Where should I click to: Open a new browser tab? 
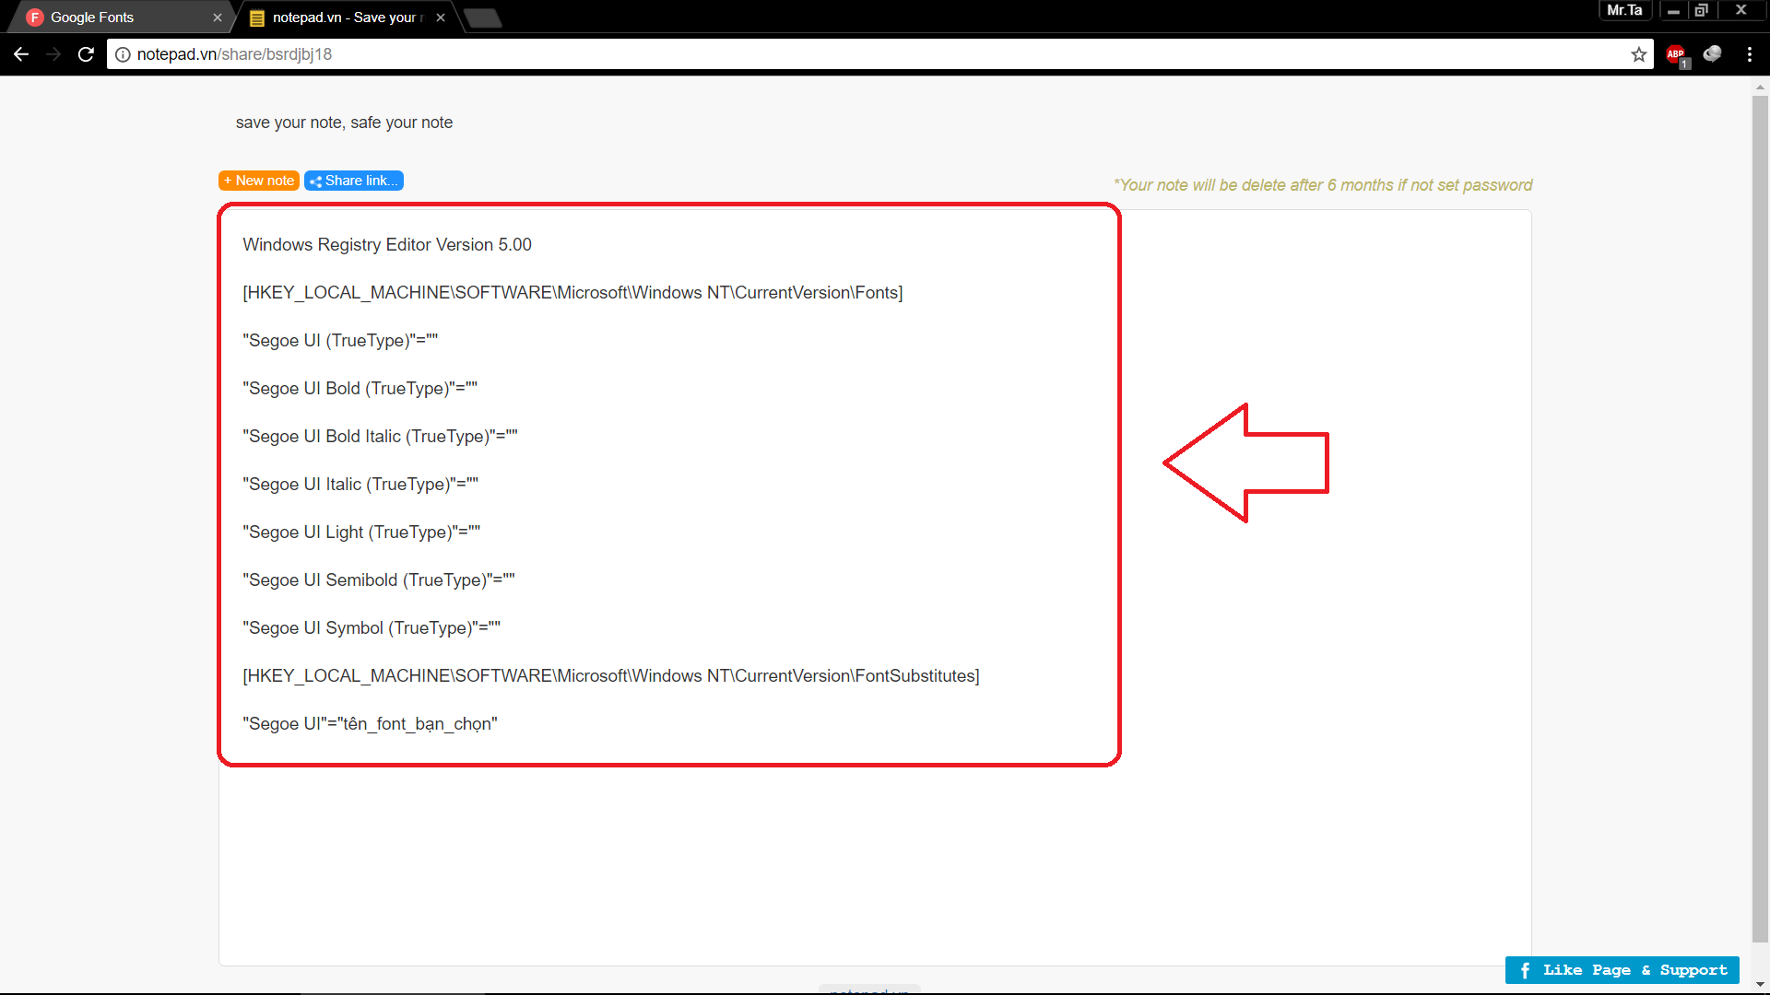tap(482, 18)
